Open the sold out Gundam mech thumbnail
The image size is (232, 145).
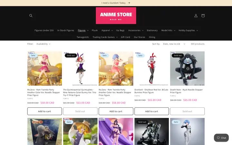(x=151, y=131)
